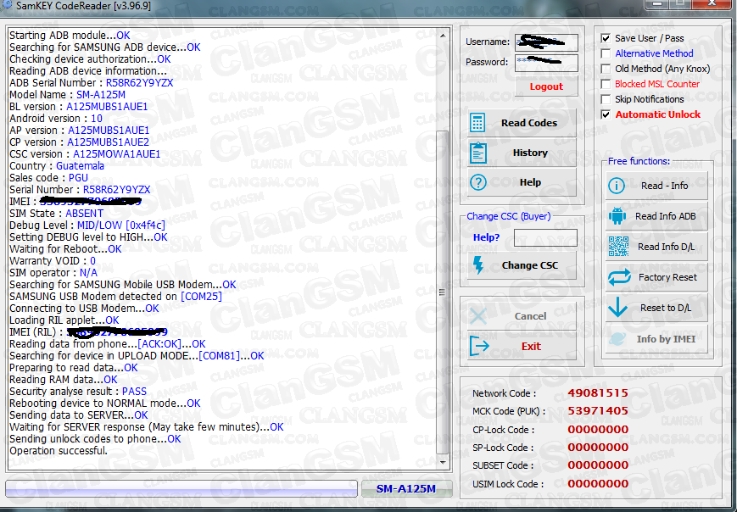Enable the Blocked MSL Counter option

(x=606, y=84)
